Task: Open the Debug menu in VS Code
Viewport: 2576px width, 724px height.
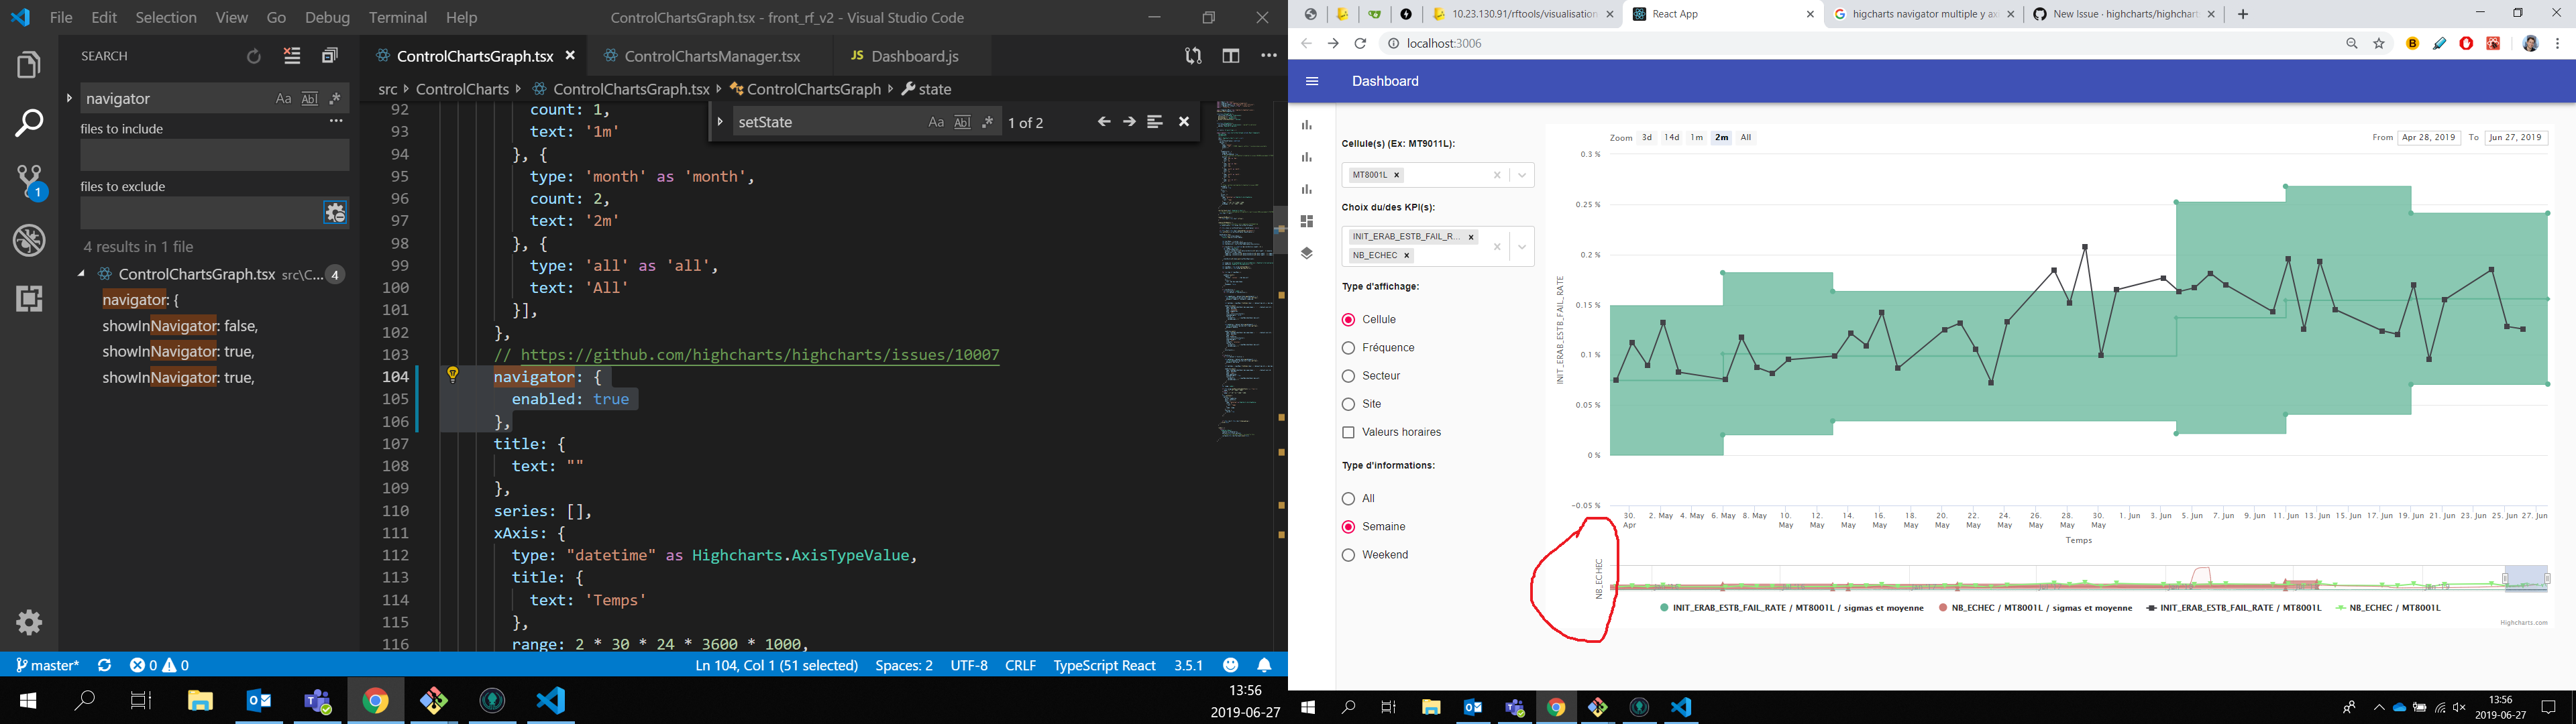Action: click(326, 17)
